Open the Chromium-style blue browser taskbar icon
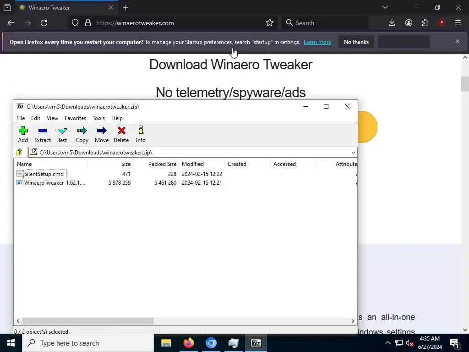This screenshot has width=469, height=352. [x=211, y=343]
